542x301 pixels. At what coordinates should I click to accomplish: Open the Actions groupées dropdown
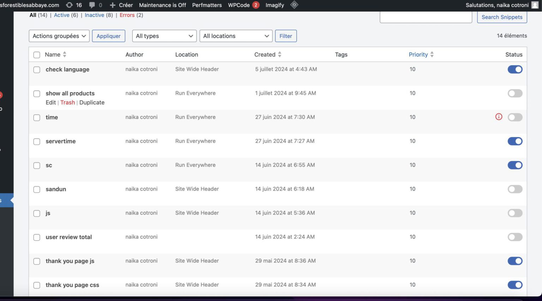[59, 36]
